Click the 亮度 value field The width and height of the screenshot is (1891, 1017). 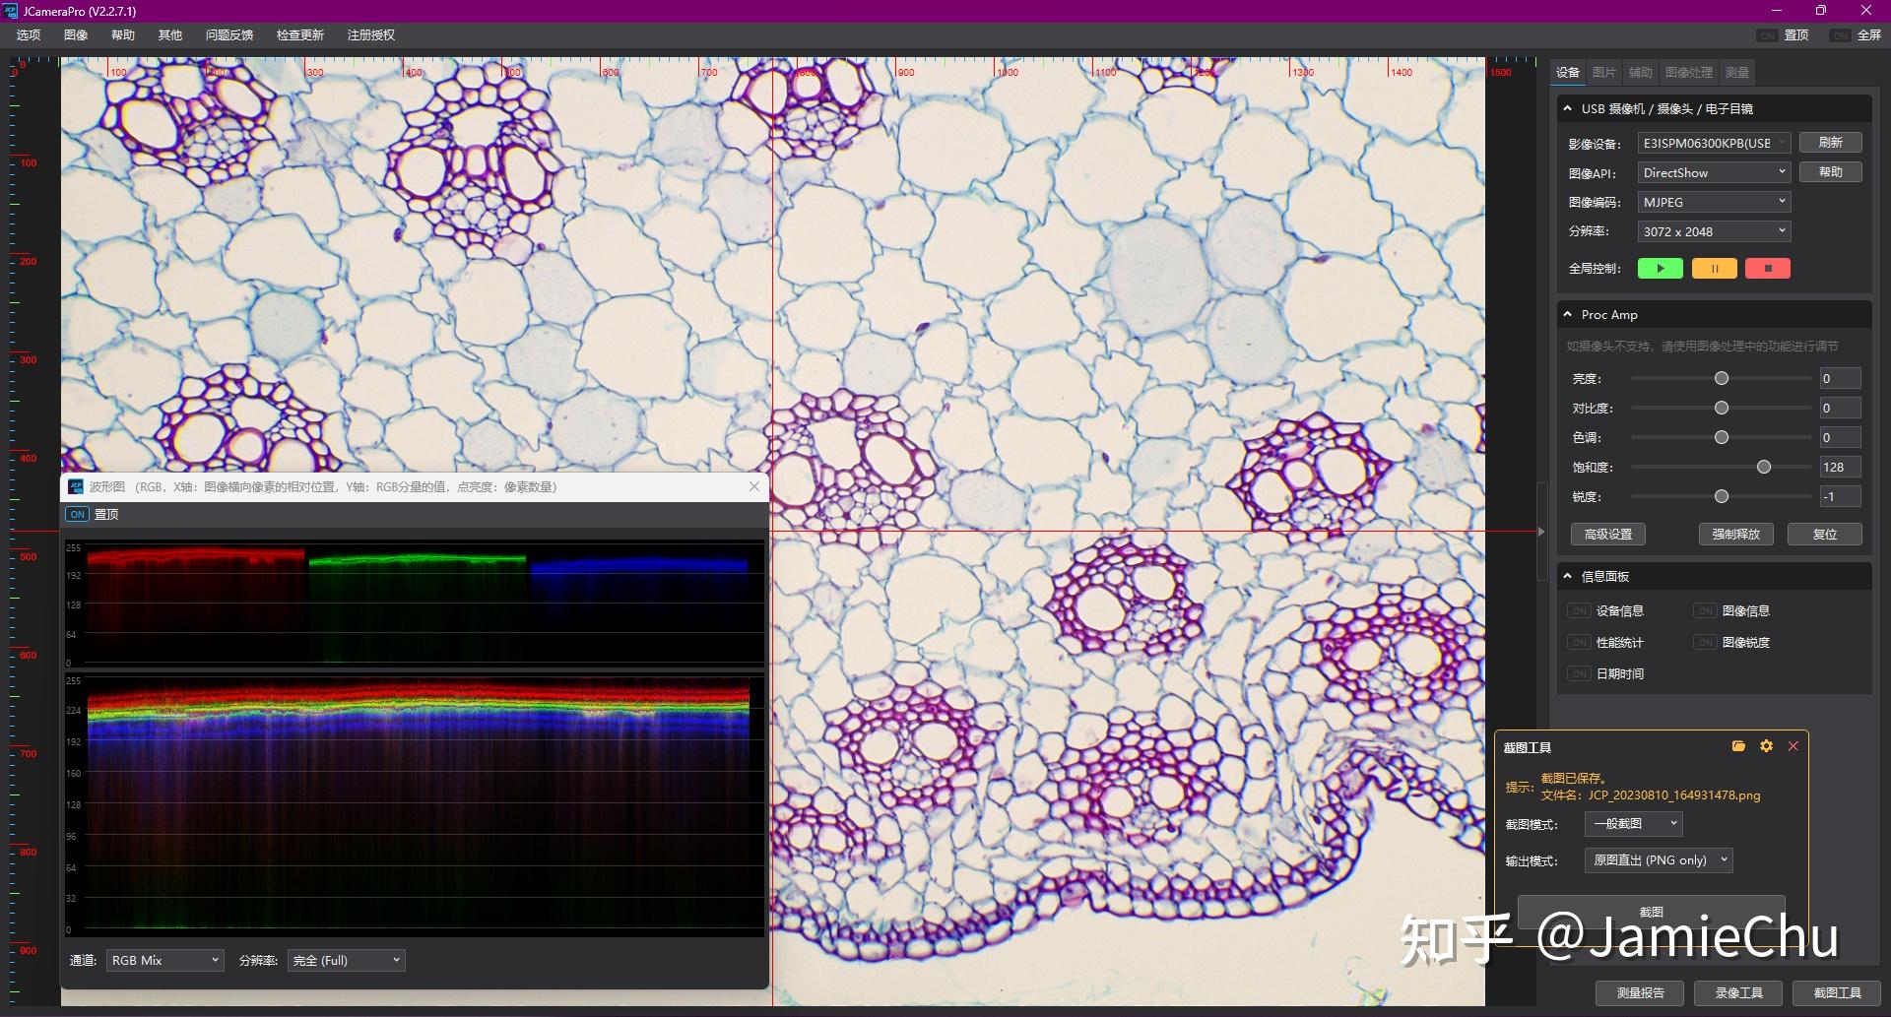pyautogui.click(x=1840, y=378)
